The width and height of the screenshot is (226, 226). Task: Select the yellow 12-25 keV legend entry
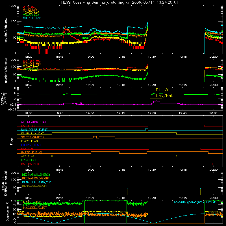click(x=31, y=12)
